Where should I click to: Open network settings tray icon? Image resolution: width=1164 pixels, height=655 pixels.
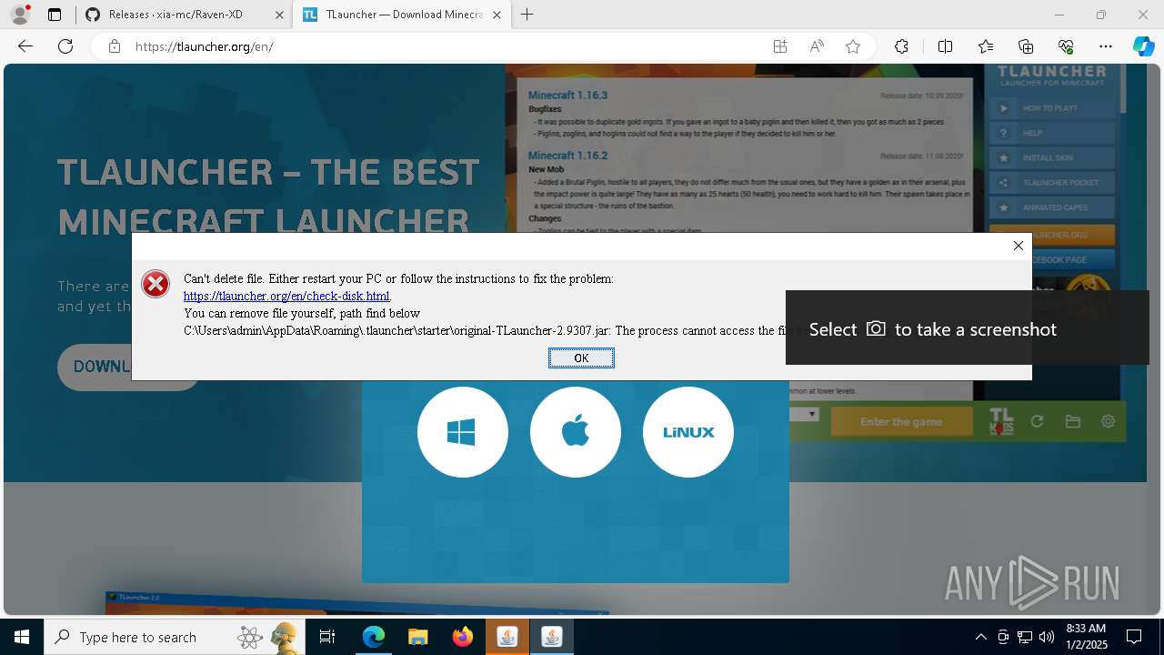(x=1025, y=637)
